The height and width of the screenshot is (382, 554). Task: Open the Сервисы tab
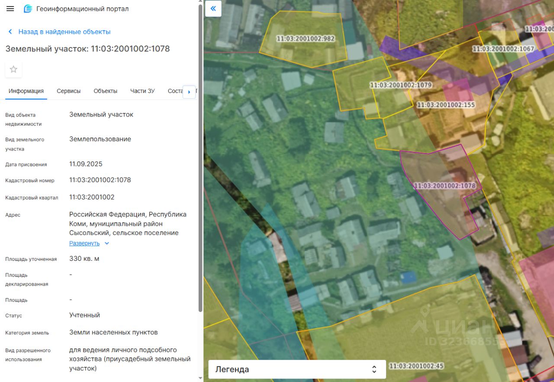[x=69, y=91]
